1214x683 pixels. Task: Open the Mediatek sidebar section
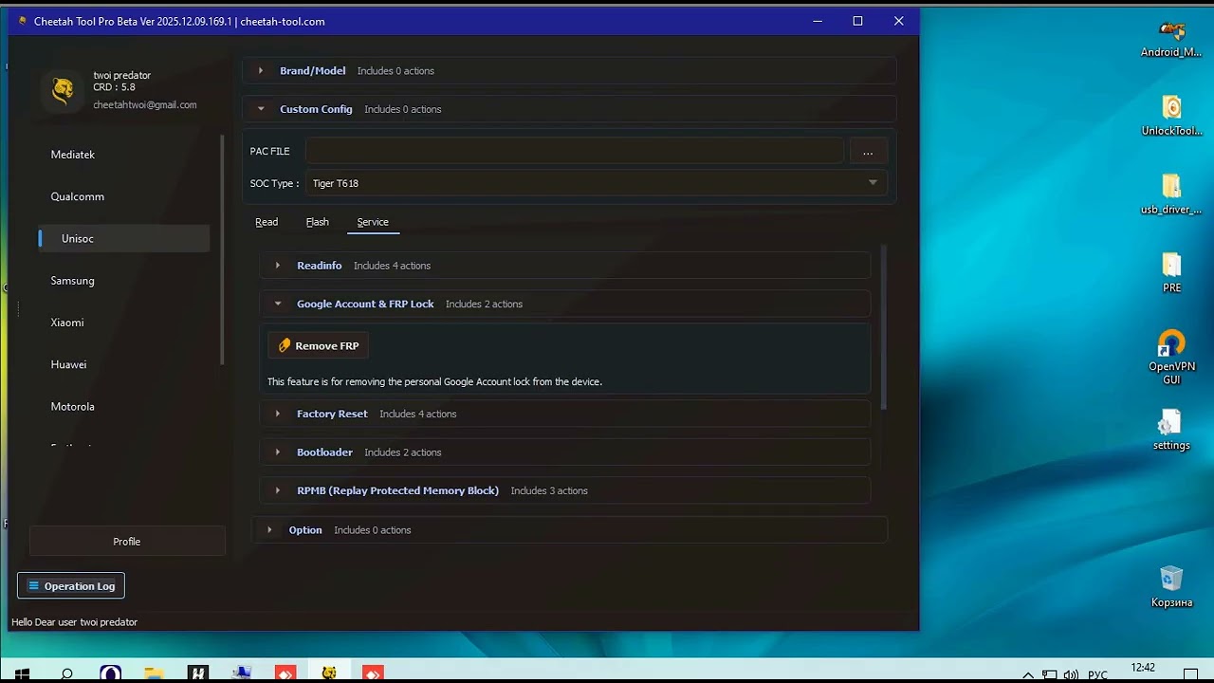pyautogui.click(x=123, y=155)
